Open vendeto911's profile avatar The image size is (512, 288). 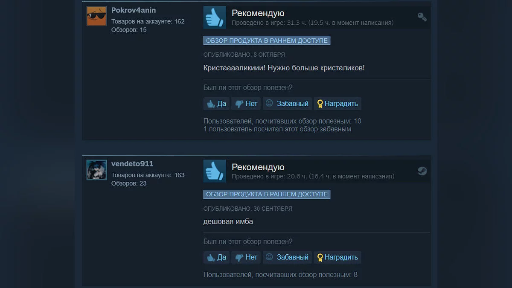(96, 170)
